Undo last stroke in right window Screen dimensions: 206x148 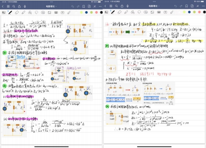[x=175, y=6]
